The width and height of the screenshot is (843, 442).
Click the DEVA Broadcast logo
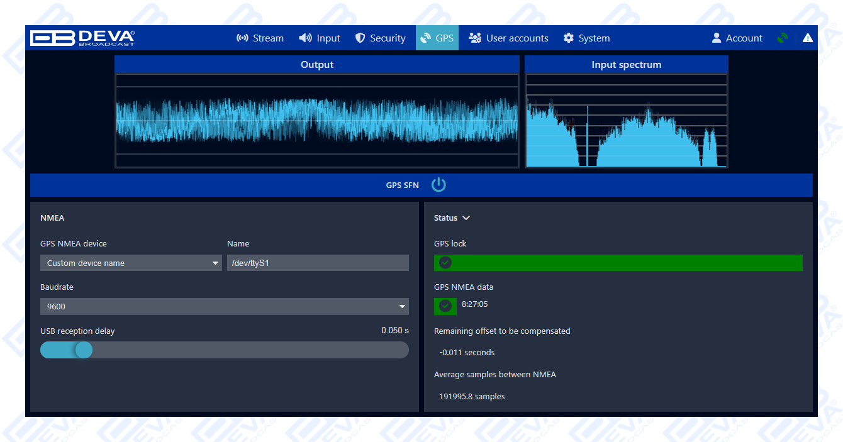click(x=84, y=38)
